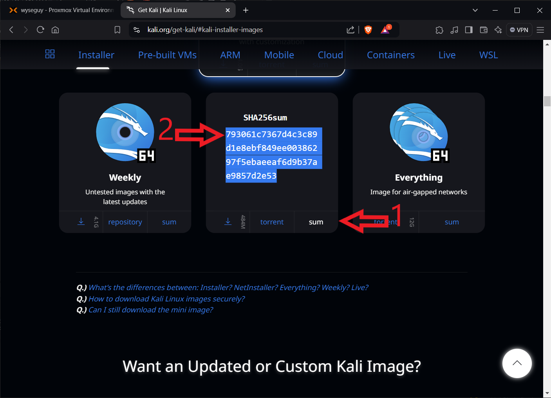Open the differences between images FAQ link
Viewport: 551px width, 398px height.
[x=228, y=287]
